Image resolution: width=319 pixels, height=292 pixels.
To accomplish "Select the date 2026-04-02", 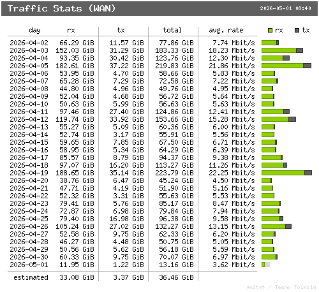I will coord(29,43).
